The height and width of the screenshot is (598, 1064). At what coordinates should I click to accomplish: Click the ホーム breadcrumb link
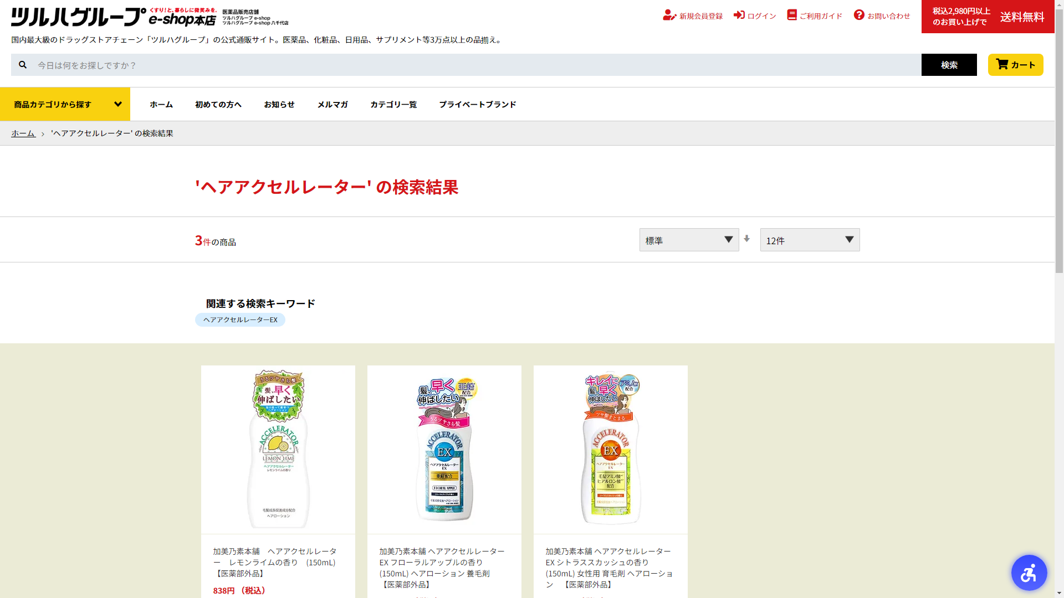tap(23, 133)
